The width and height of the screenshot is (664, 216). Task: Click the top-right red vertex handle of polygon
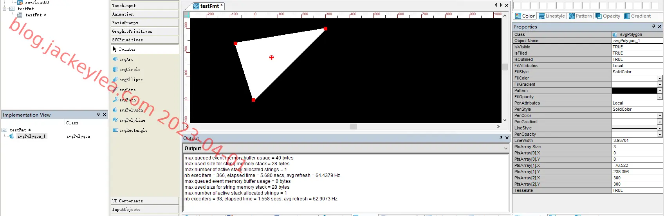pos(325,28)
